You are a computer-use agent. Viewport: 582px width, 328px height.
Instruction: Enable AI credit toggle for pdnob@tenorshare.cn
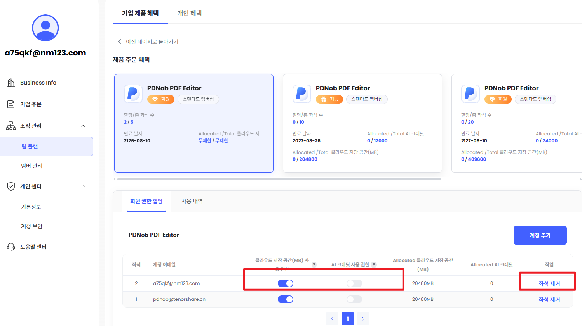(x=354, y=299)
